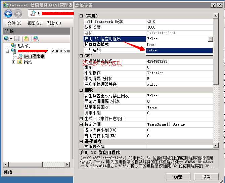Click the server icon in the address bar
The width and height of the screenshot is (225, 183).
[x=33, y=13]
